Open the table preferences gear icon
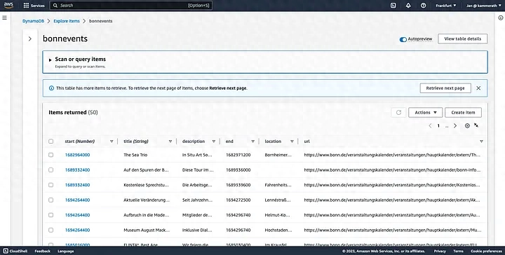 click(x=467, y=125)
